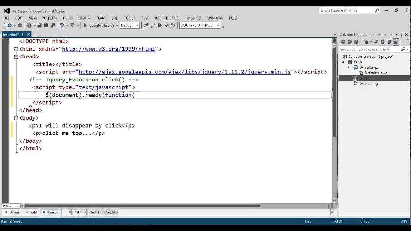Open the FILE menu

[x=6, y=18]
